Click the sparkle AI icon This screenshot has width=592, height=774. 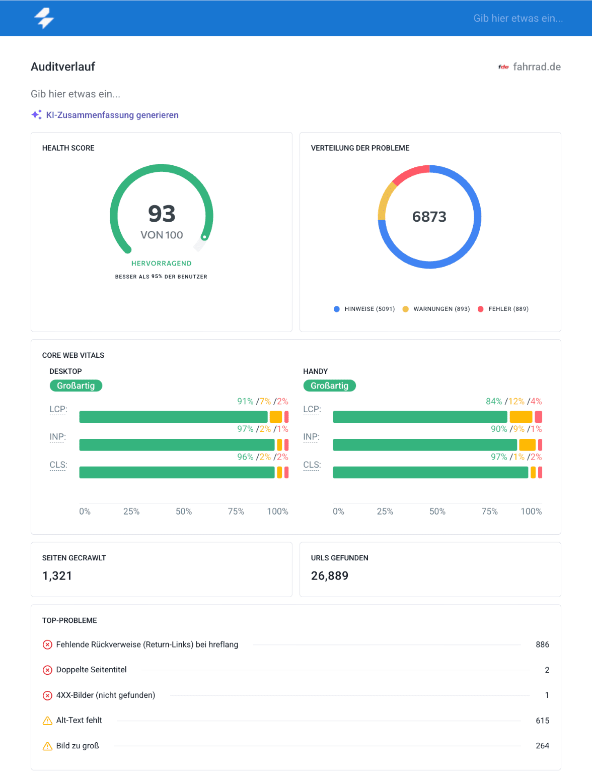point(36,115)
